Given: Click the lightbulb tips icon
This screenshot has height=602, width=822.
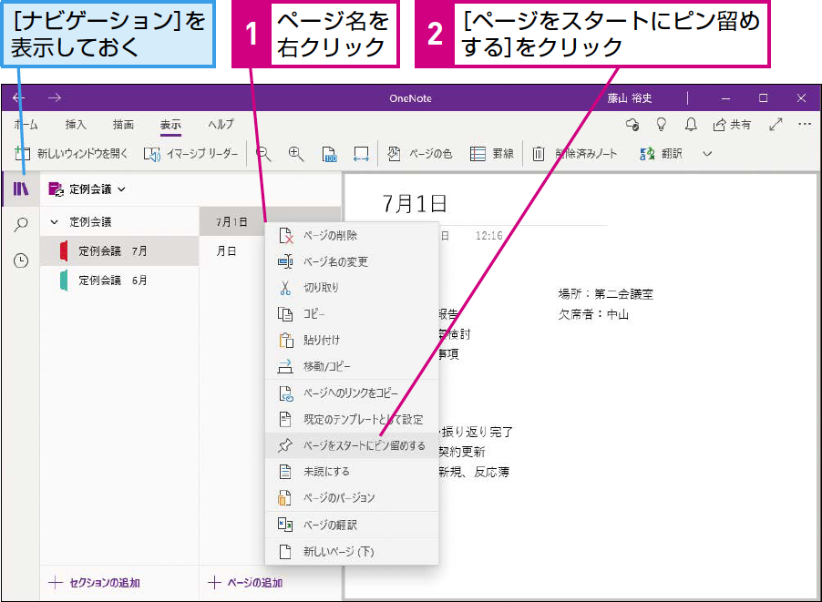Looking at the screenshot, I should pyautogui.click(x=662, y=125).
